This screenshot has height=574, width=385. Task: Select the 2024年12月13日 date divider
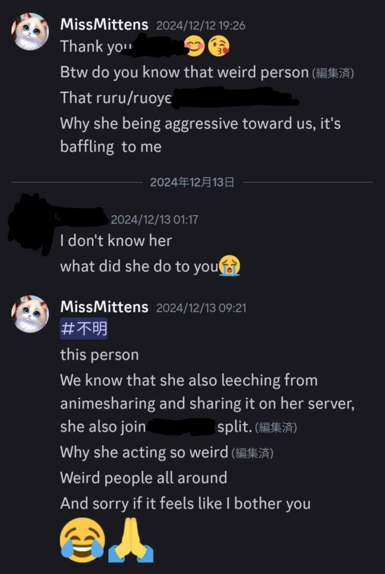pos(192,182)
